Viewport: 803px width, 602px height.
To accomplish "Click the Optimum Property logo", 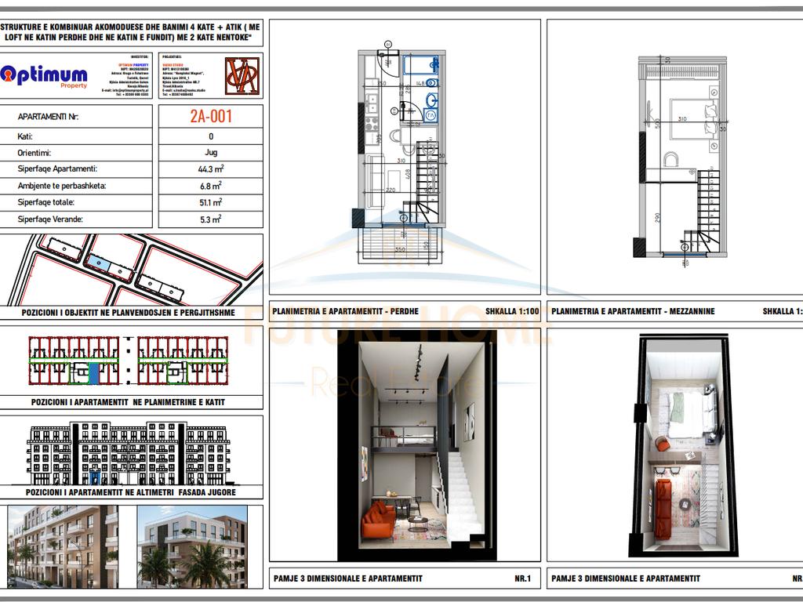I will [x=45, y=76].
